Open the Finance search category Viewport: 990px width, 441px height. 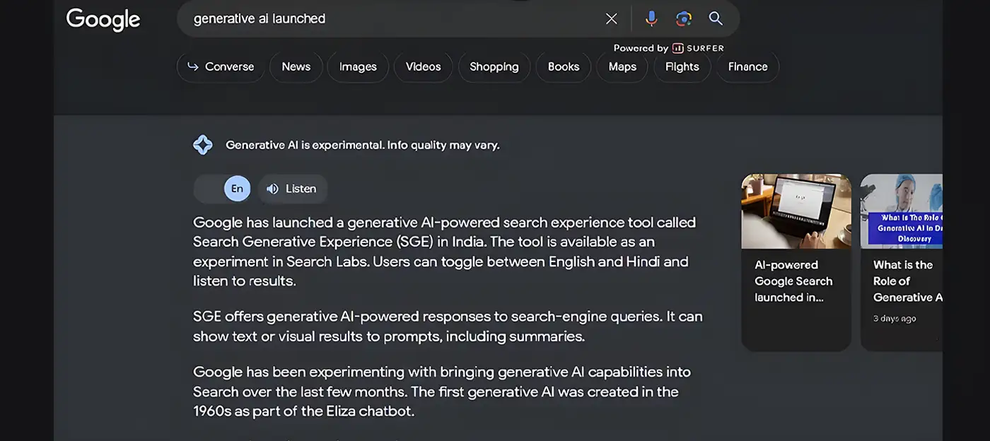747,66
